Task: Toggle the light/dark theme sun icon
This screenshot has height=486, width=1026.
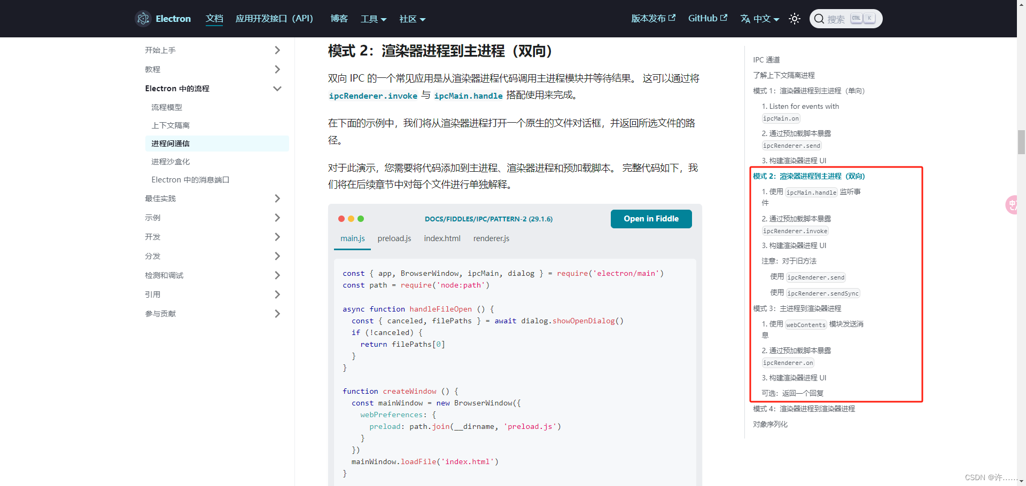Action: [x=795, y=19]
